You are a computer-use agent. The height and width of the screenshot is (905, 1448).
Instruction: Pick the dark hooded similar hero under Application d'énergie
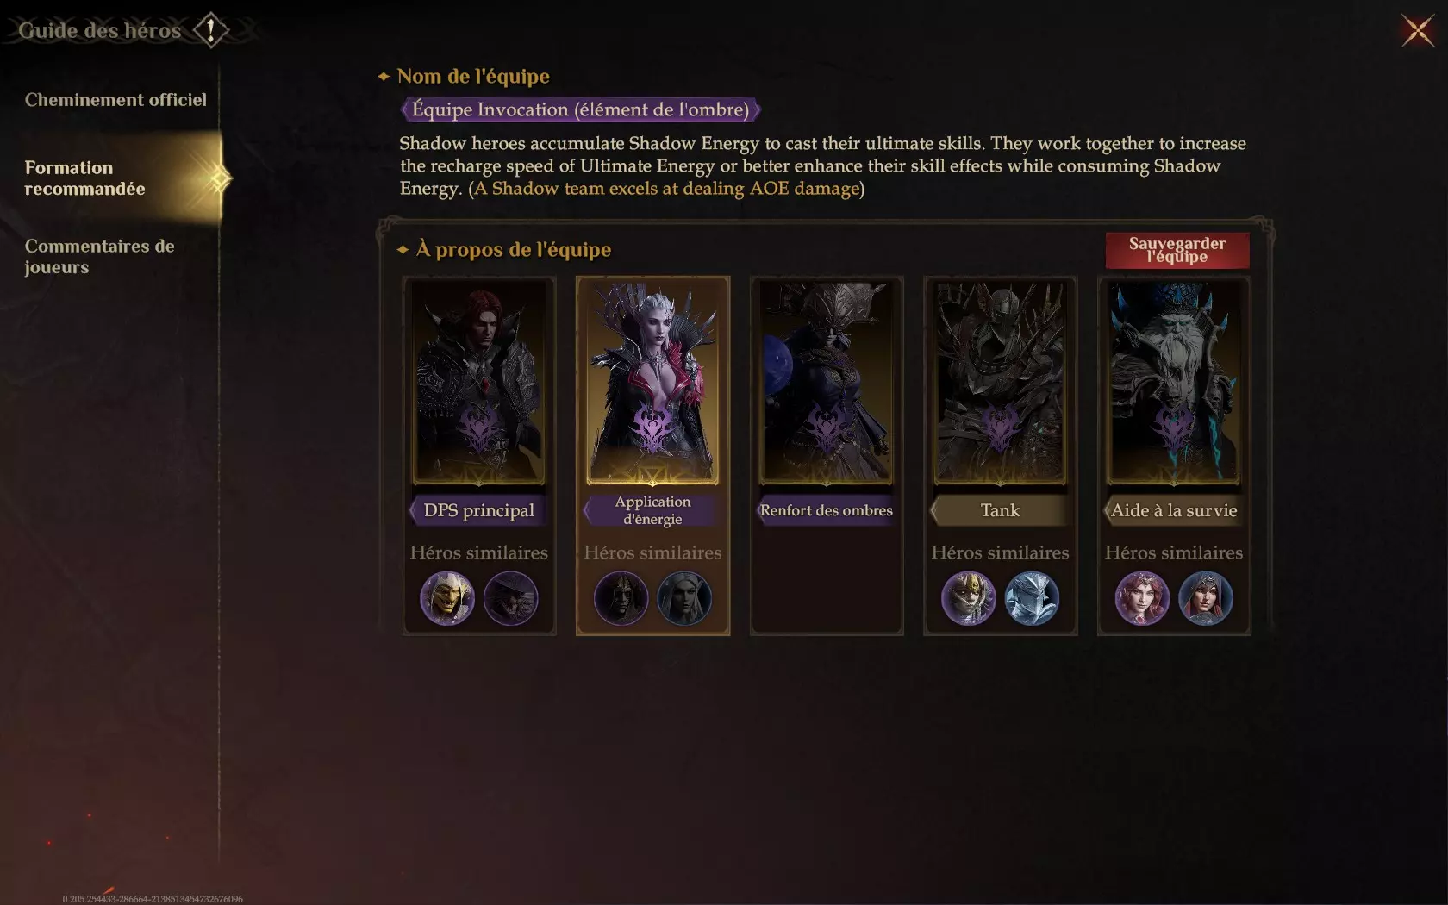[x=621, y=598]
